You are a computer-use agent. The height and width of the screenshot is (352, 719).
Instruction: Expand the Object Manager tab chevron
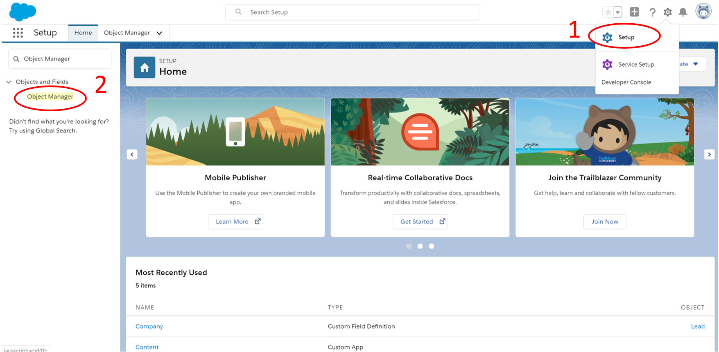159,33
